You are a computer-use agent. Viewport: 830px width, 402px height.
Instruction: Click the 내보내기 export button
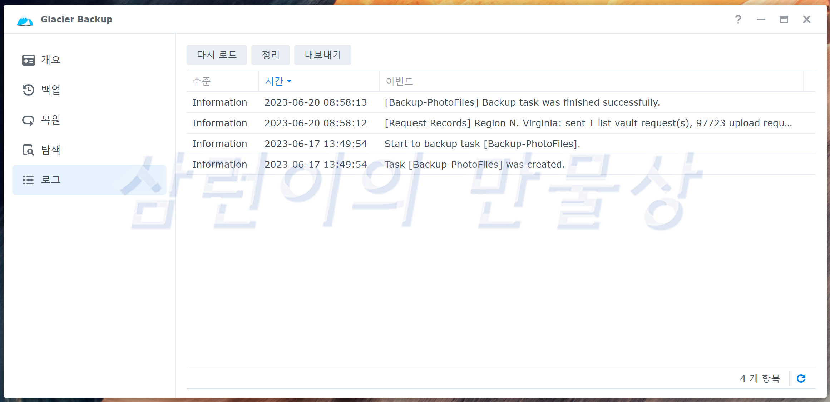point(322,55)
